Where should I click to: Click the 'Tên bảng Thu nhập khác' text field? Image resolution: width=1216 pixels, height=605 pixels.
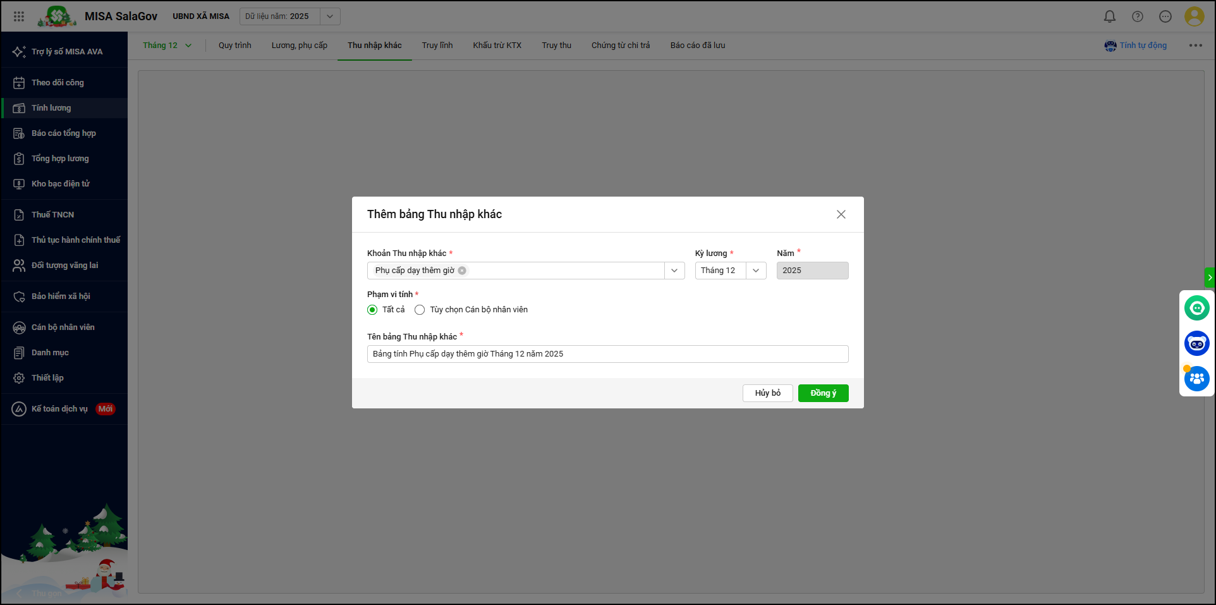pos(607,354)
